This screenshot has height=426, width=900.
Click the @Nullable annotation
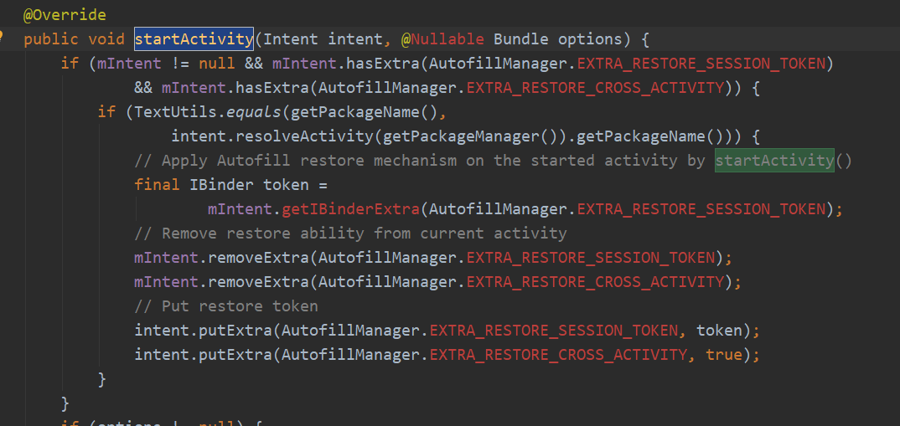(x=442, y=39)
